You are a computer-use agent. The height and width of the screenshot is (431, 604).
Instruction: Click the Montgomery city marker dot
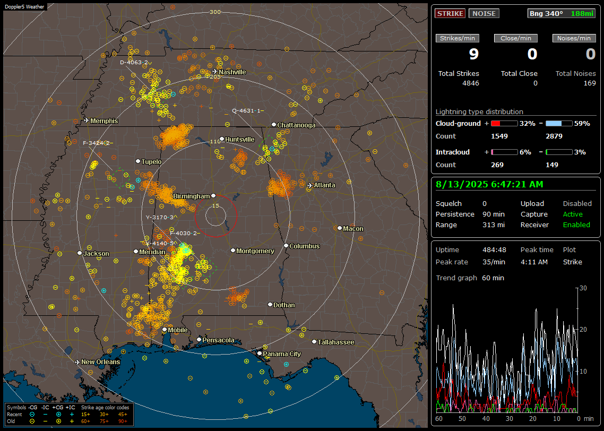[x=233, y=251]
